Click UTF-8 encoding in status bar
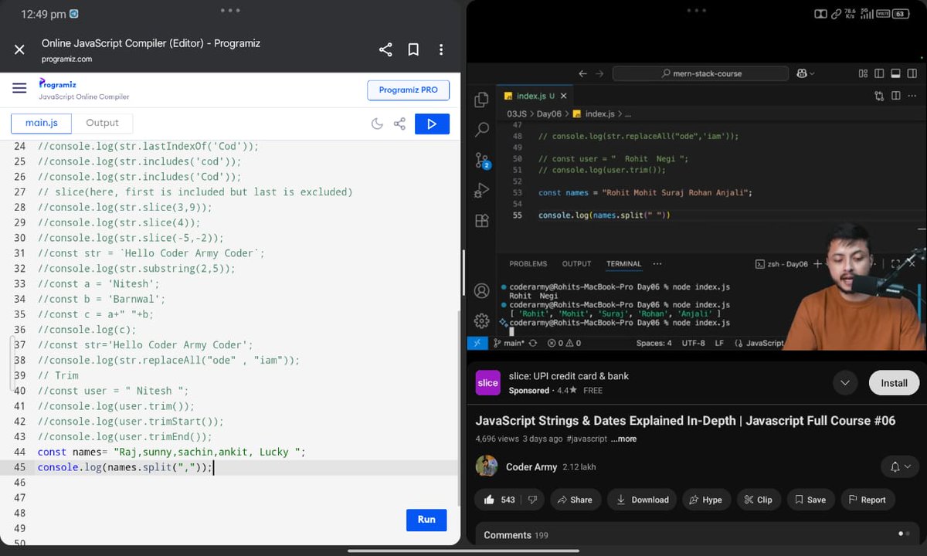The width and height of the screenshot is (927, 556). pyautogui.click(x=693, y=343)
